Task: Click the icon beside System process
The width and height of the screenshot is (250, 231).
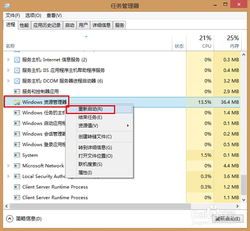Action: (x=17, y=155)
